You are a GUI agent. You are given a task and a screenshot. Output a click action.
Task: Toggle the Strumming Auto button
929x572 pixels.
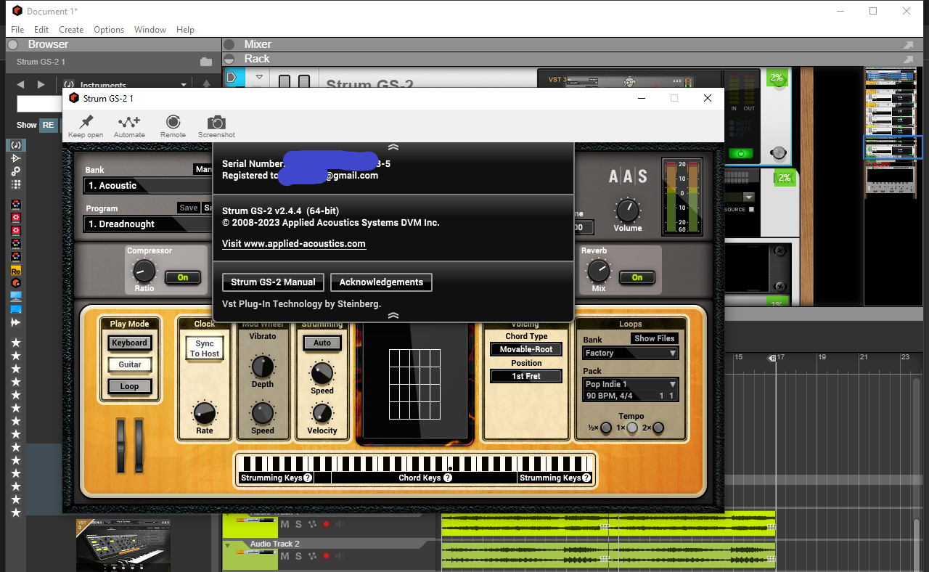point(322,343)
